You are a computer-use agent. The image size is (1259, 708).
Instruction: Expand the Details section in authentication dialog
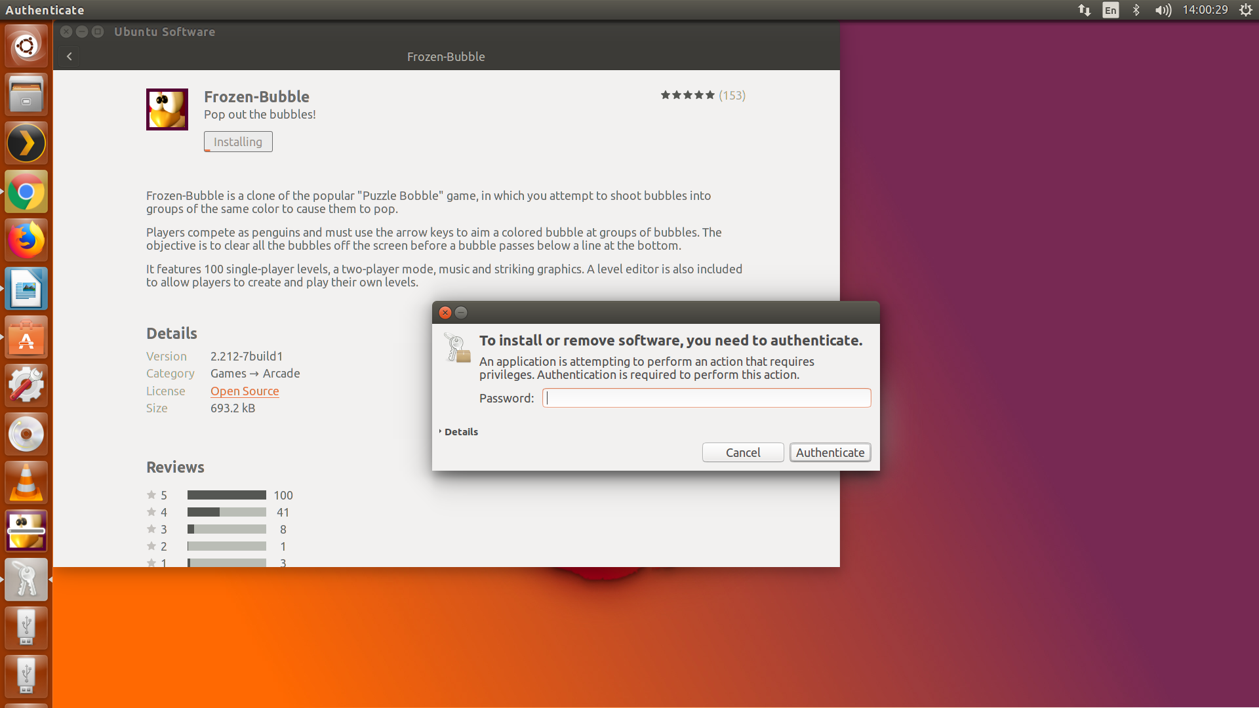[x=458, y=431]
